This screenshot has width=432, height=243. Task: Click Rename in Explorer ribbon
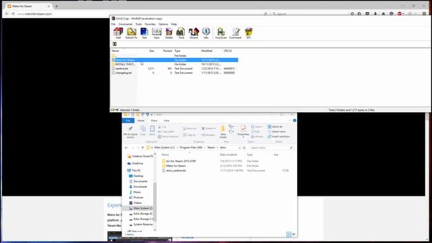[x=209, y=135]
